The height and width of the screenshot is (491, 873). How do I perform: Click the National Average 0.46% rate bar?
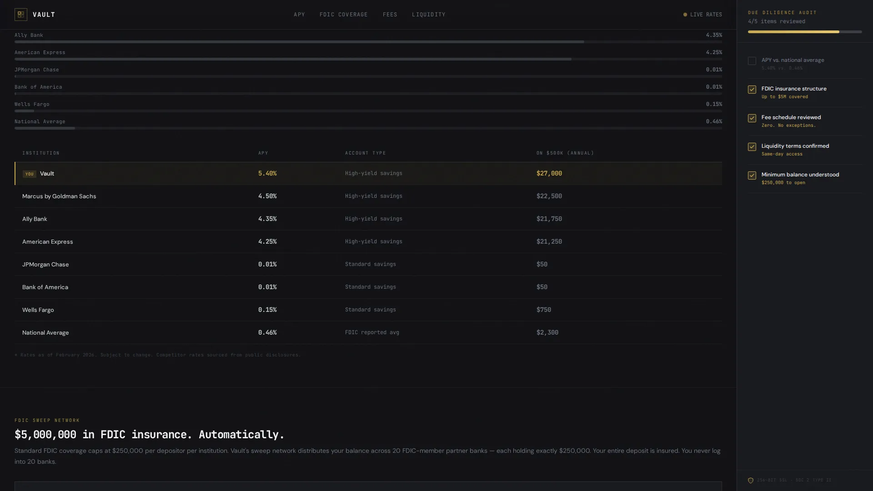368,128
